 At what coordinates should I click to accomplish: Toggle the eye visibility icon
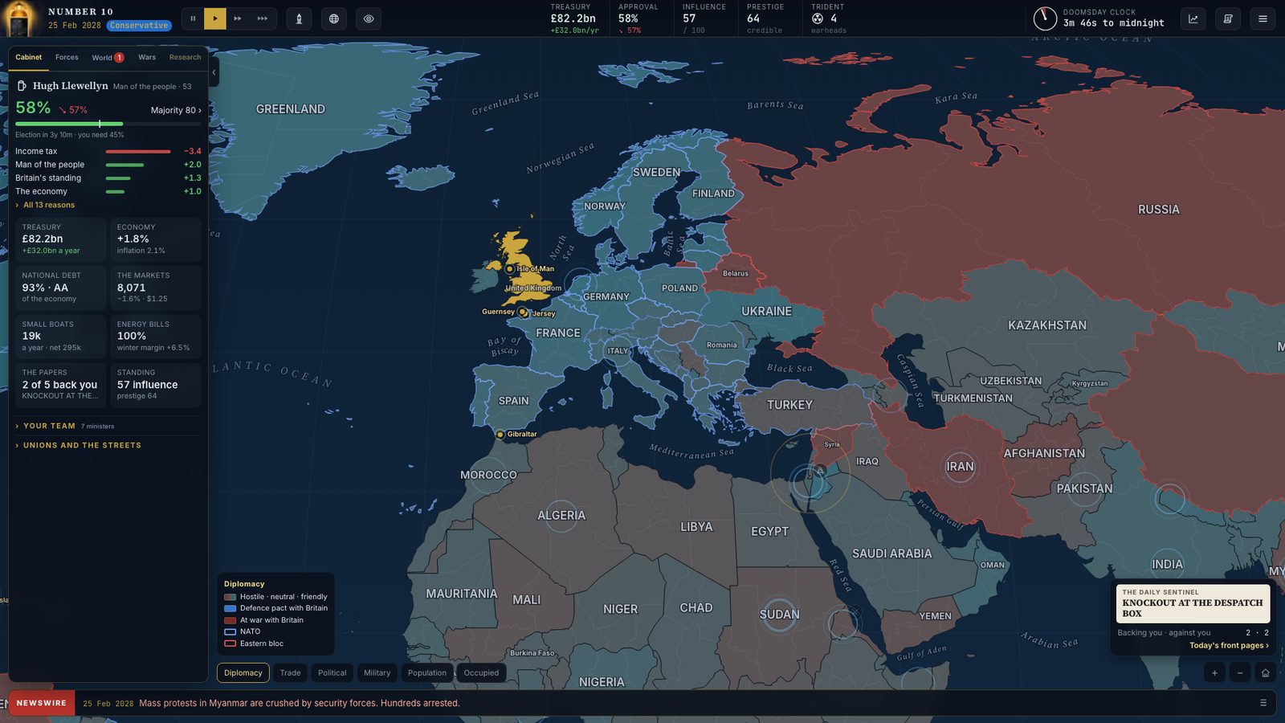tap(369, 18)
